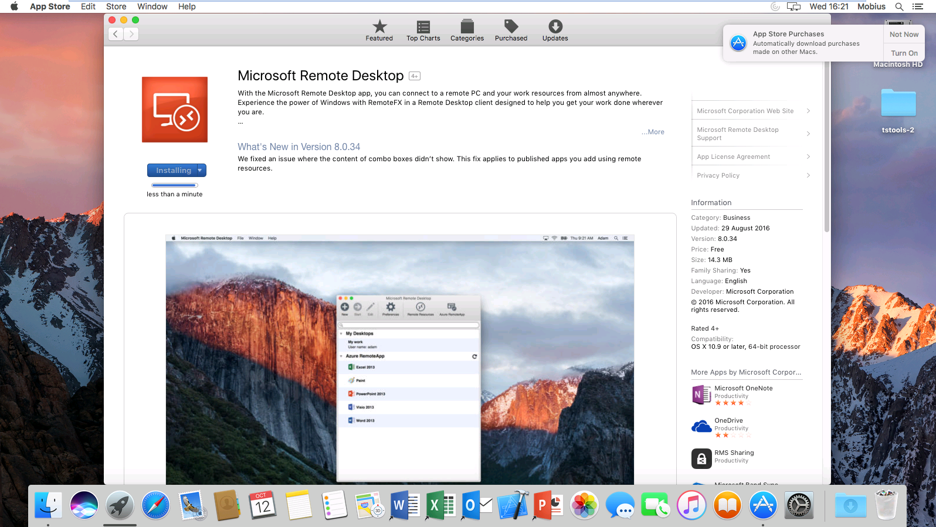936x527 pixels.
Task: Open Launchpad from the Dock
Action: pyautogui.click(x=120, y=505)
